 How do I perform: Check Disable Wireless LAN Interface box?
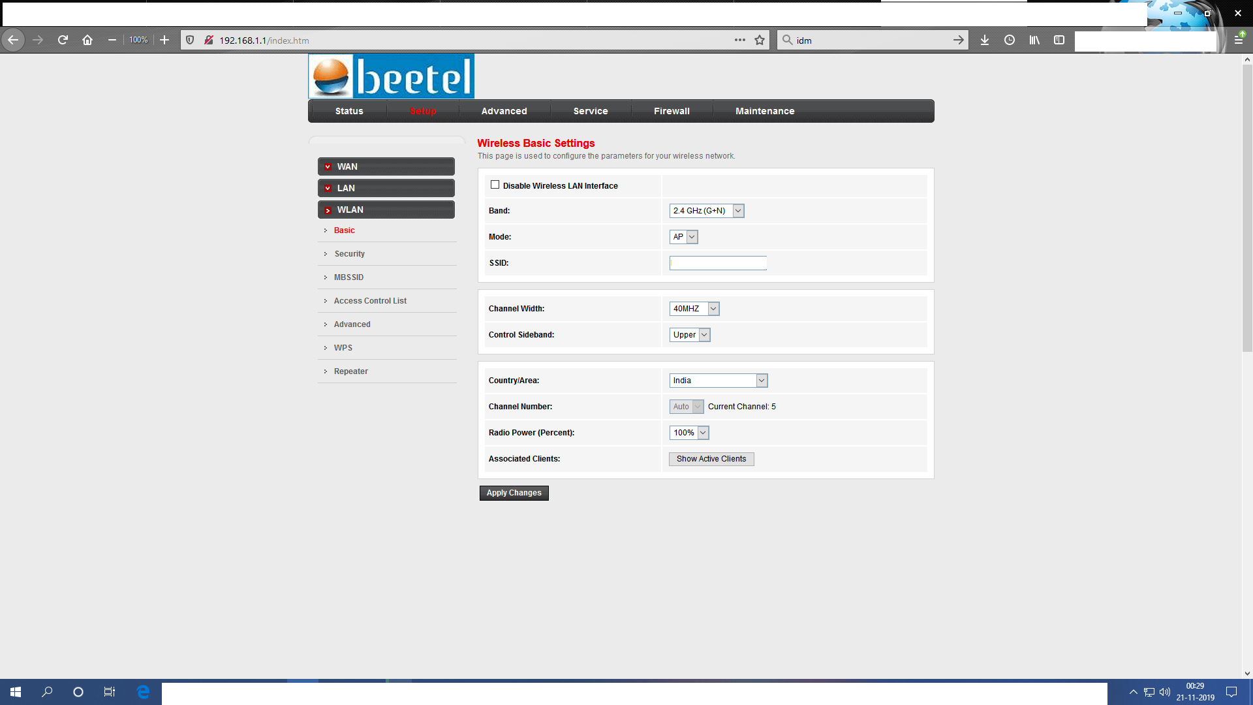(495, 185)
